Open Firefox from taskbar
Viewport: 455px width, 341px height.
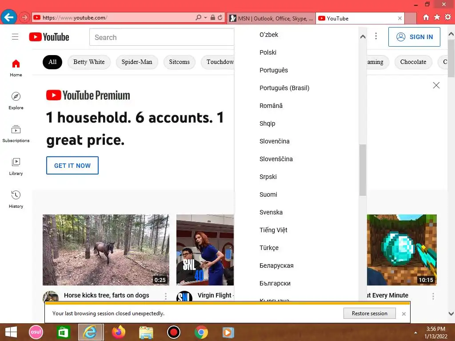coord(119,332)
